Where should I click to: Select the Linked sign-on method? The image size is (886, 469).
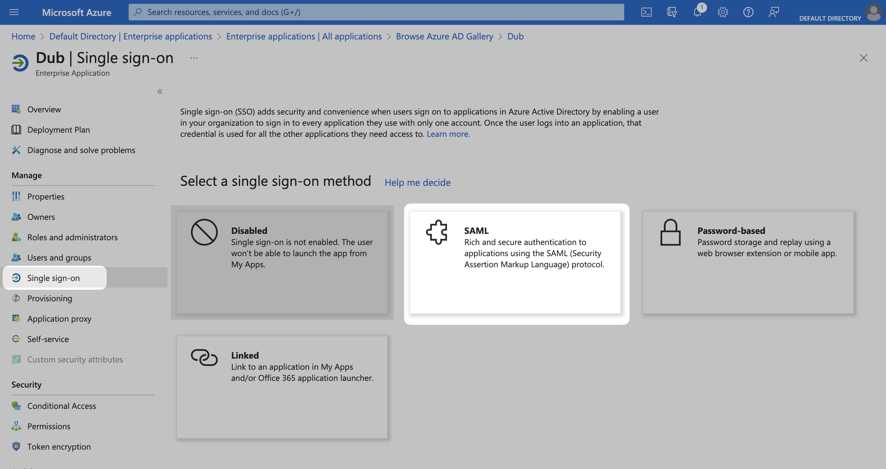coord(282,387)
